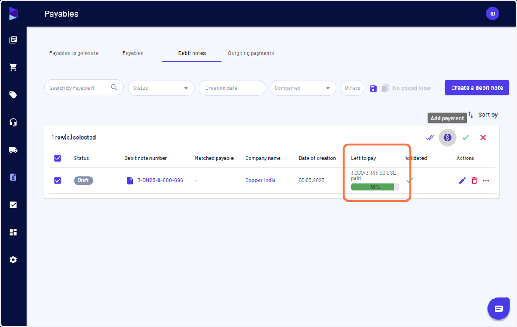The height and width of the screenshot is (327, 517).
Task: Open the settings gear sidebar icon
Action: click(x=13, y=260)
